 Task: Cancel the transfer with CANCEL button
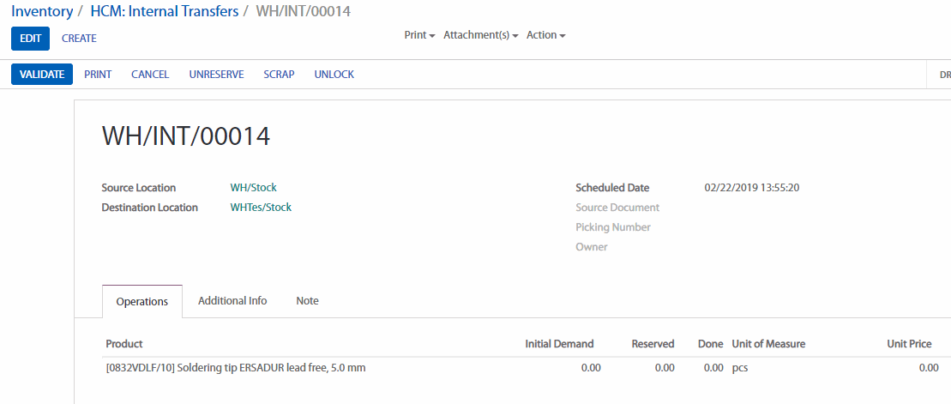pos(150,75)
